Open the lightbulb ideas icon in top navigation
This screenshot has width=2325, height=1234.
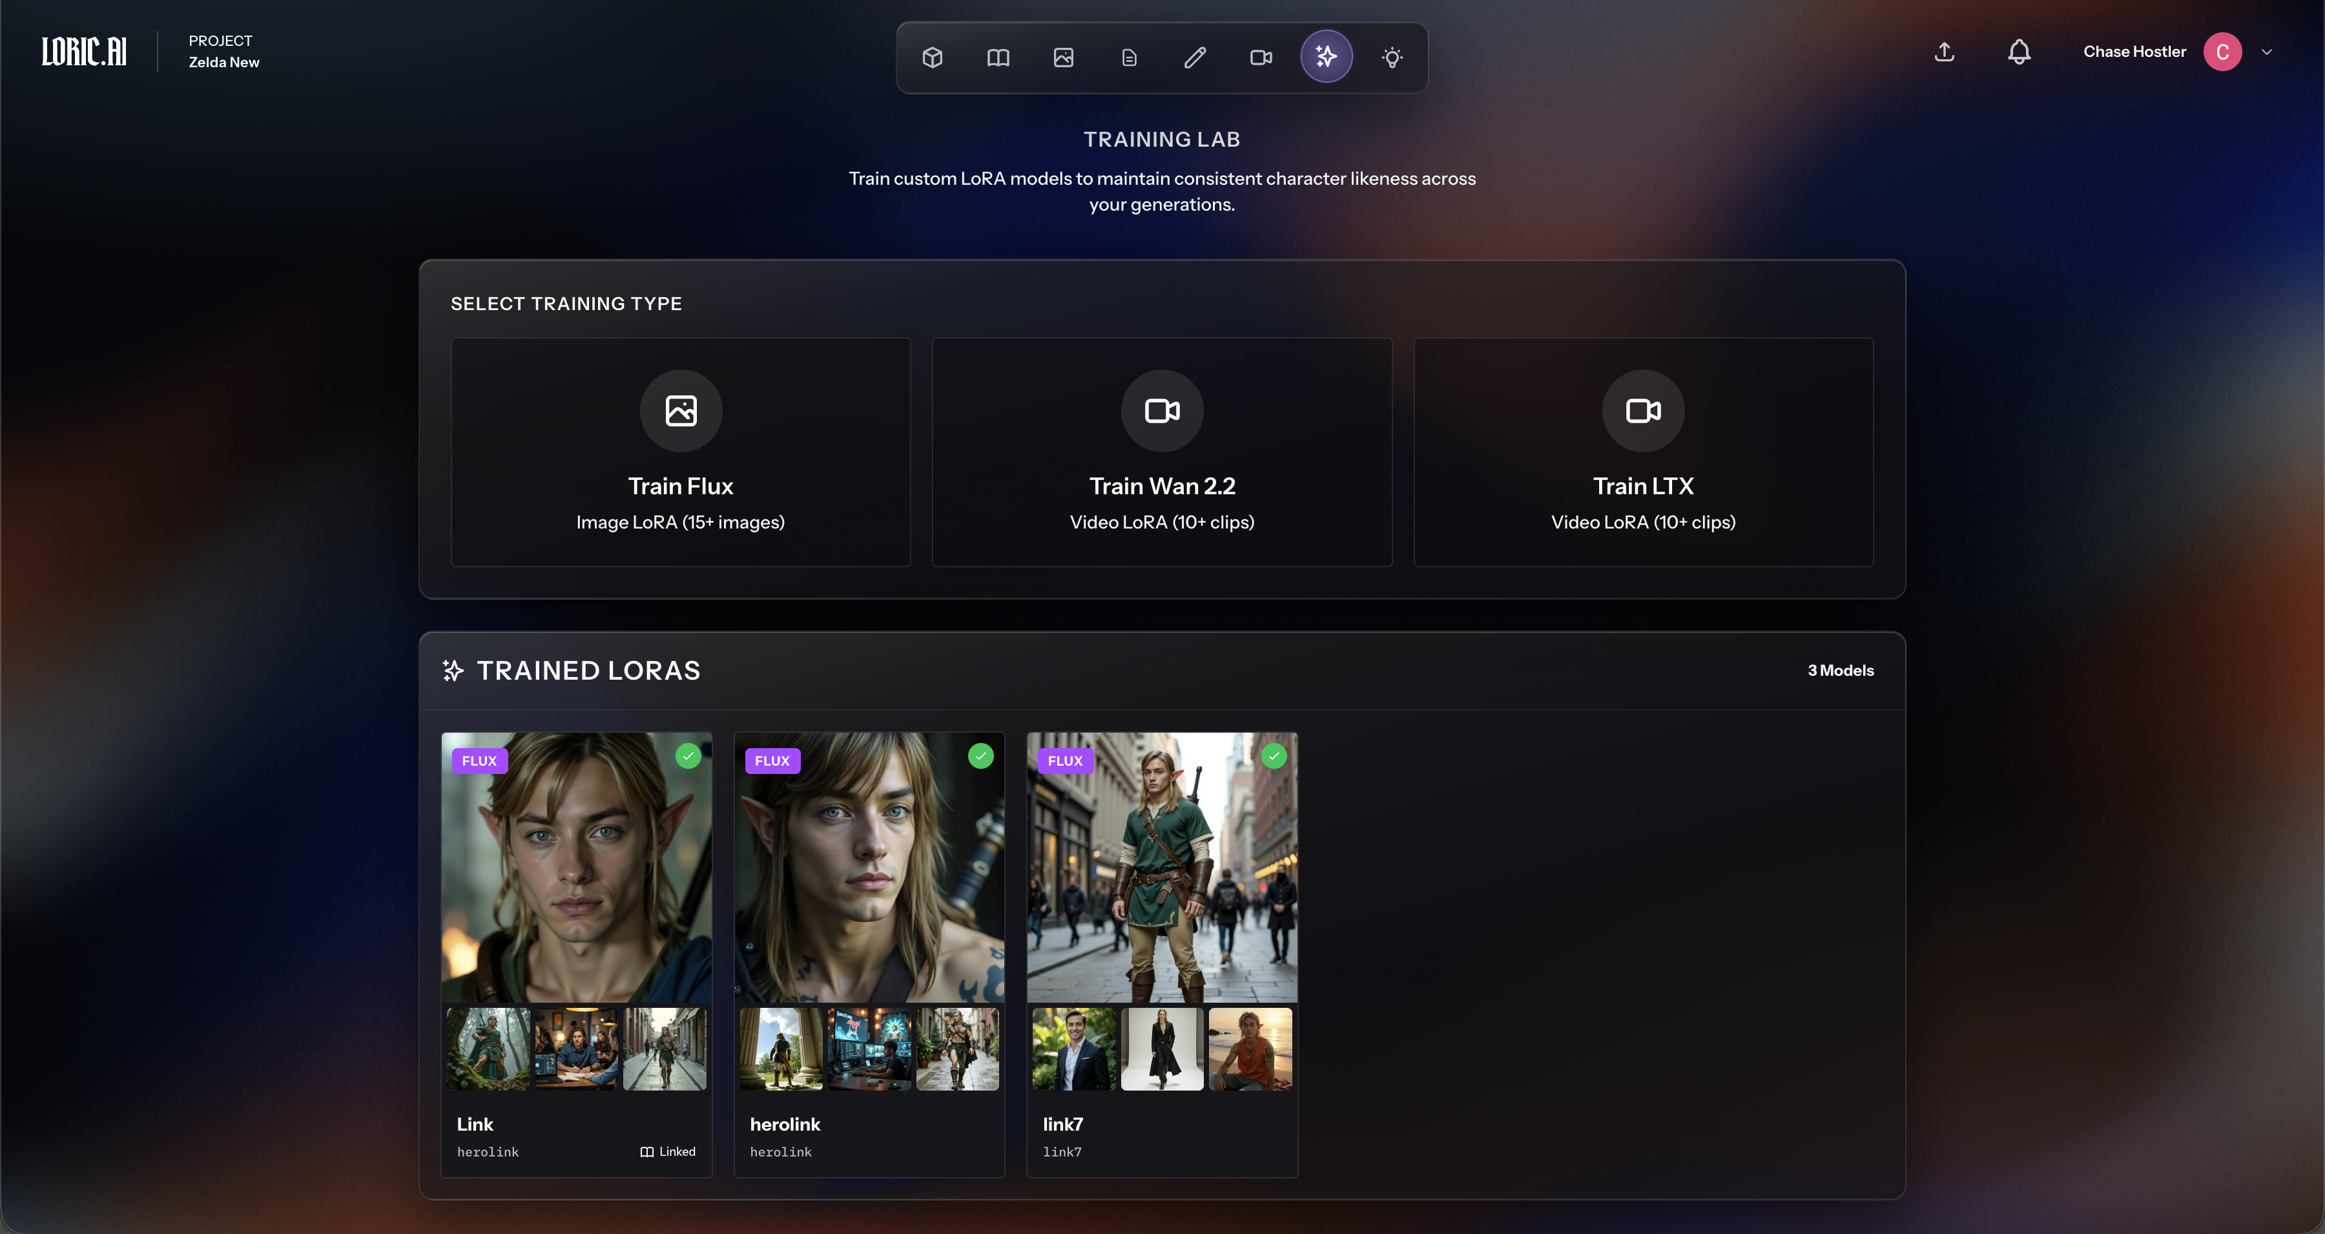[1392, 58]
